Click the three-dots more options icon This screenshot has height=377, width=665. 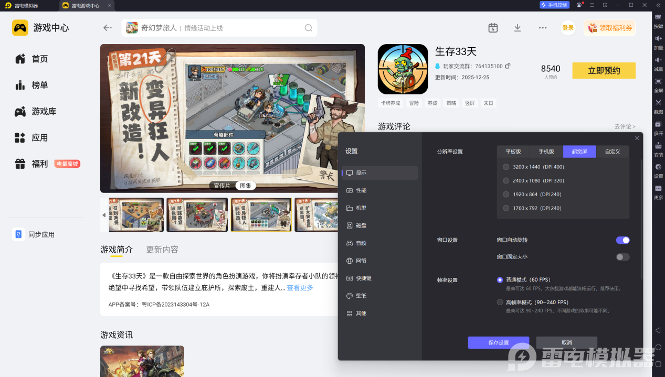point(543,28)
